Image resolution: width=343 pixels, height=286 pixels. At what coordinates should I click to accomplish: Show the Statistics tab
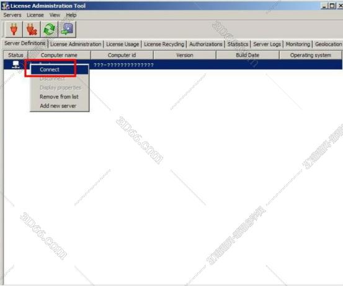(x=238, y=44)
